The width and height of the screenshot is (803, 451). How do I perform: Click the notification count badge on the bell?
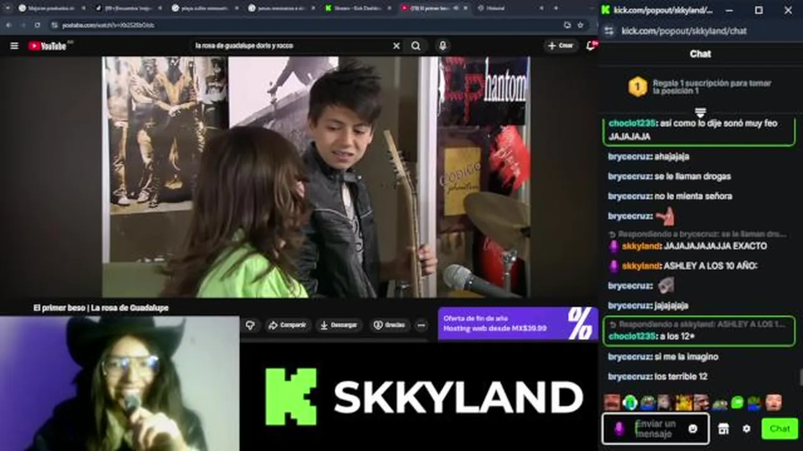click(595, 42)
